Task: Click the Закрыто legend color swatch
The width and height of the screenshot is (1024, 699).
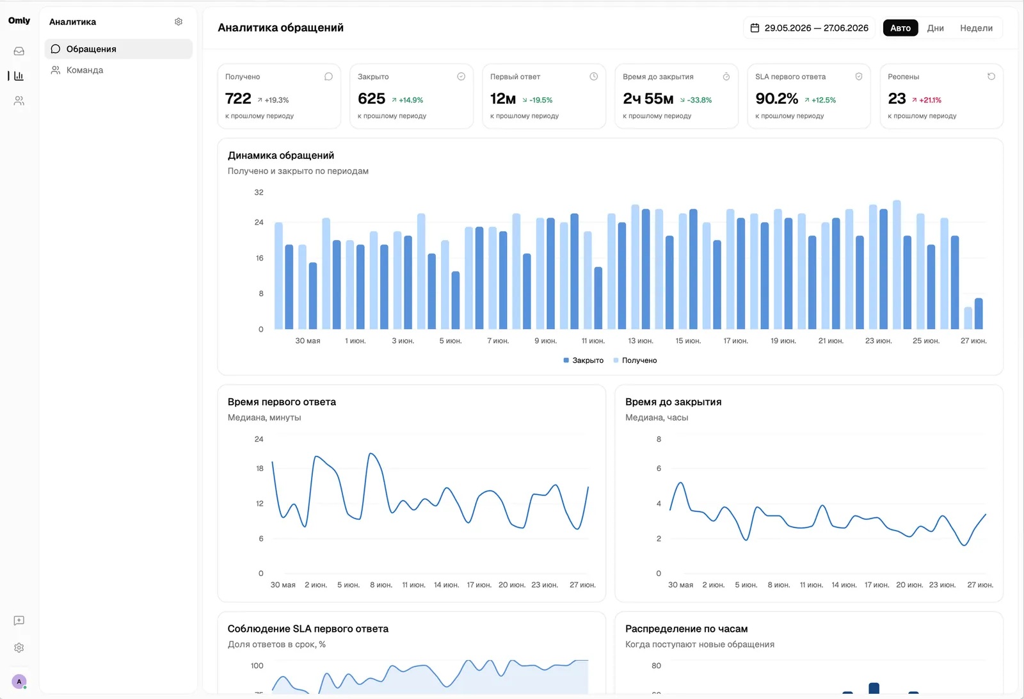Action: [x=566, y=360]
